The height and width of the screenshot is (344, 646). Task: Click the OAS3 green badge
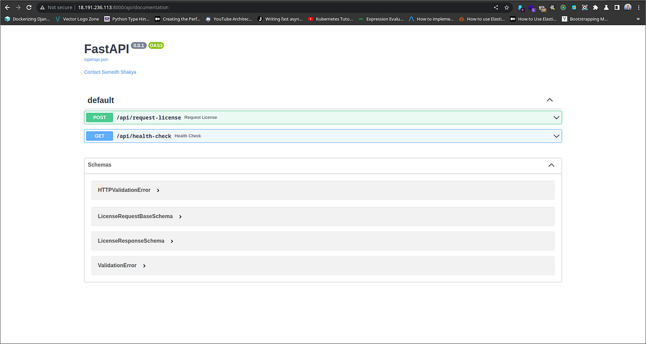point(156,46)
